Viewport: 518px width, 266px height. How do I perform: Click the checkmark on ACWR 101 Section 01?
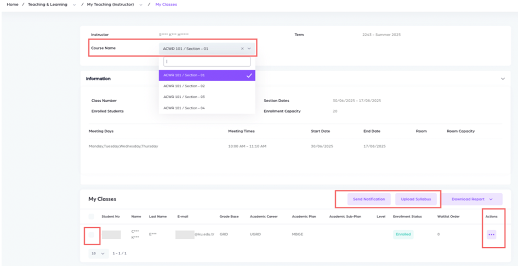point(249,75)
